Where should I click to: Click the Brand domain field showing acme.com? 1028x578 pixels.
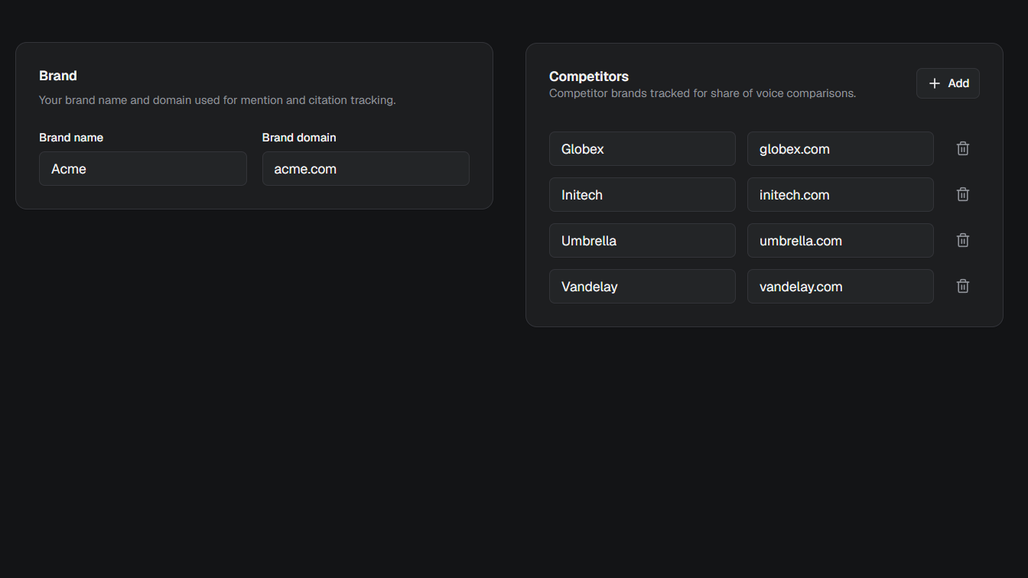click(366, 169)
